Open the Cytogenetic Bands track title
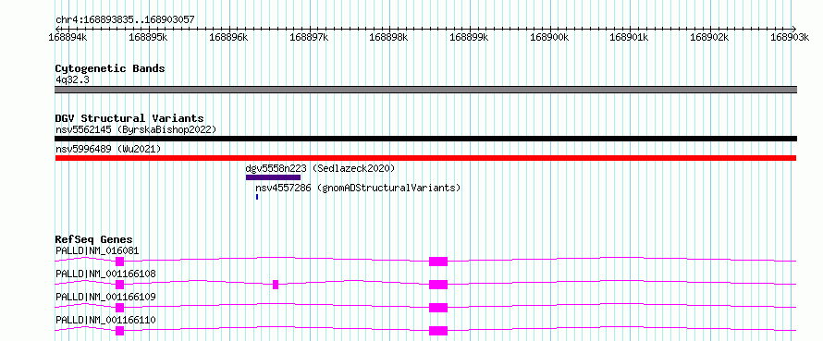The width and height of the screenshot is (823, 341). pos(110,68)
